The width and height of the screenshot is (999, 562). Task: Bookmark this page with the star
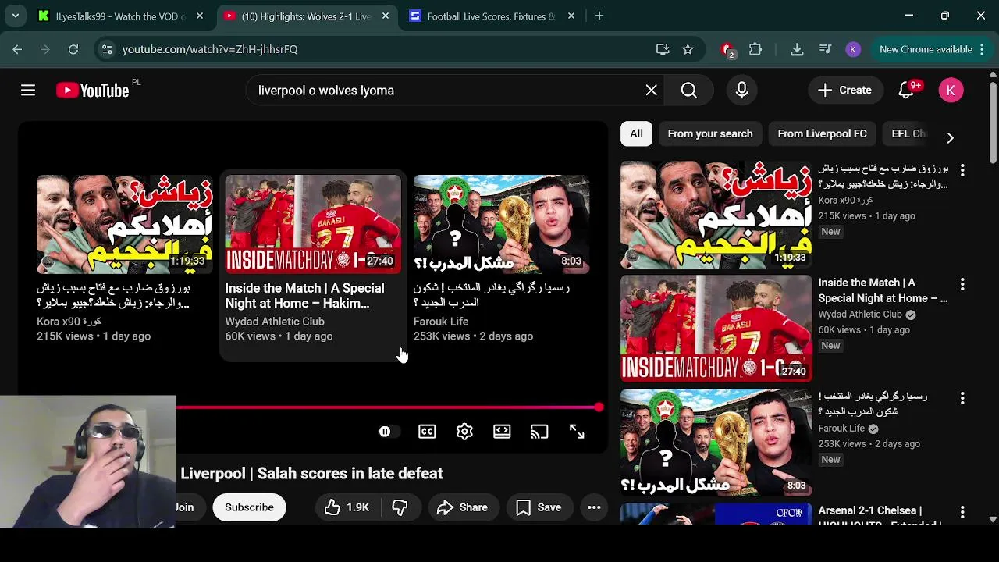coord(688,49)
